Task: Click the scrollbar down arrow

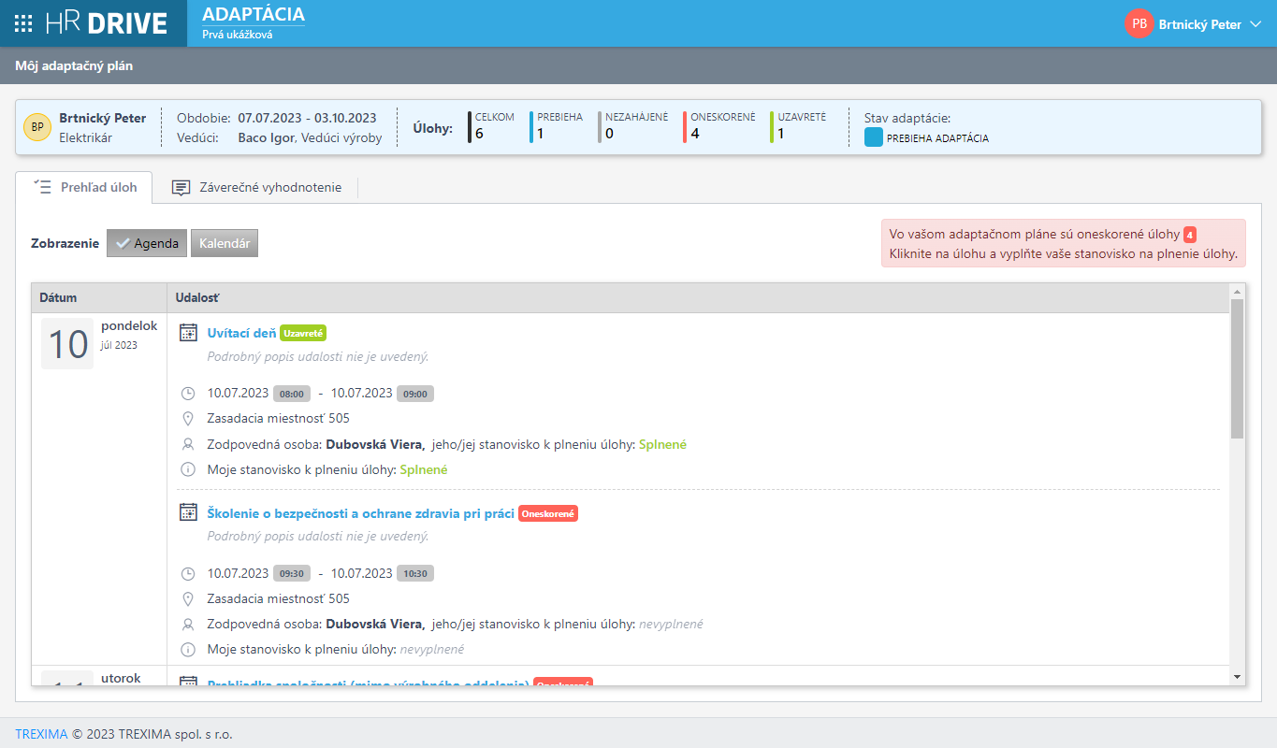Action: click(1237, 676)
